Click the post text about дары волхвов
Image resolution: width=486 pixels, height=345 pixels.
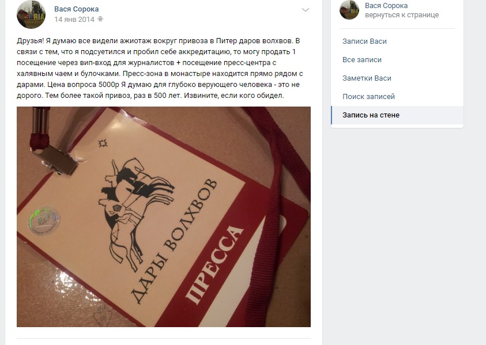tap(160, 68)
